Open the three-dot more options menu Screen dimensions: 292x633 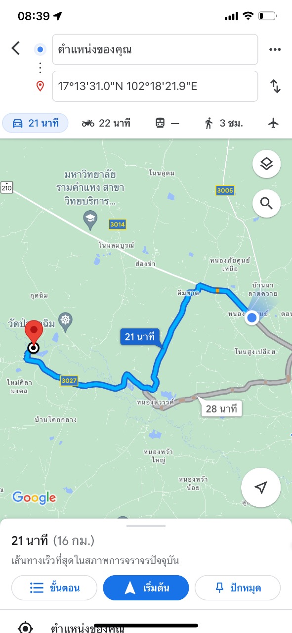275,49
